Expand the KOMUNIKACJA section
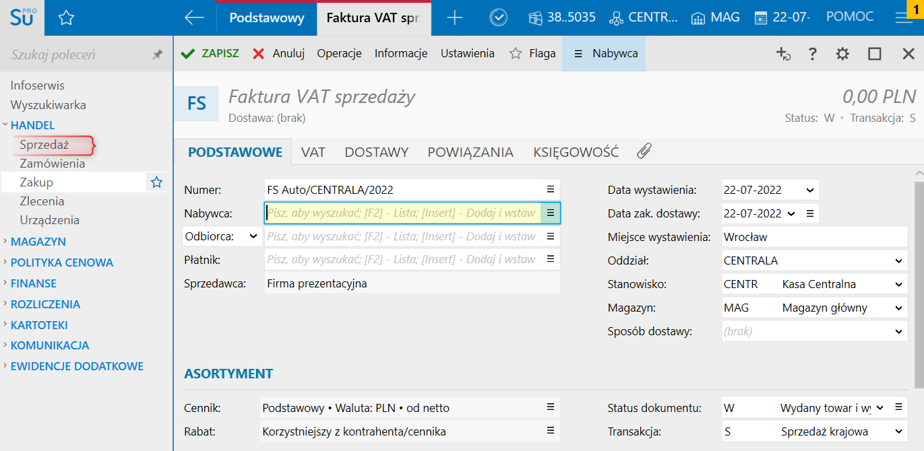Image resolution: width=924 pixels, height=451 pixels. (x=5, y=345)
